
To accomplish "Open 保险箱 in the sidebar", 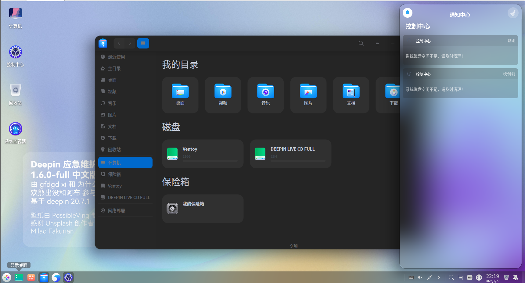I will click(x=125, y=174).
